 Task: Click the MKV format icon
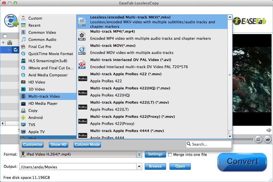click(x=82, y=22)
